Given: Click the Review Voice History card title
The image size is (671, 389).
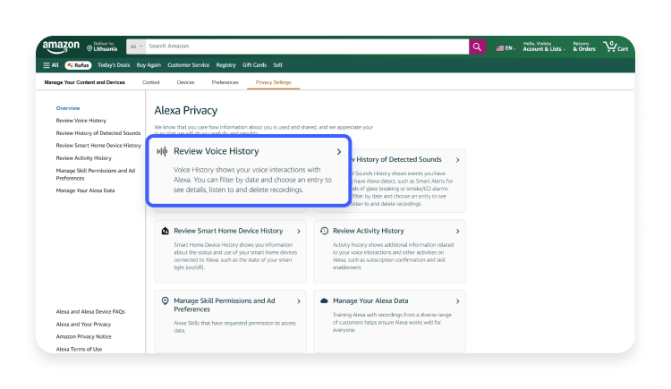Looking at the screenshot, I should point(217,151).
